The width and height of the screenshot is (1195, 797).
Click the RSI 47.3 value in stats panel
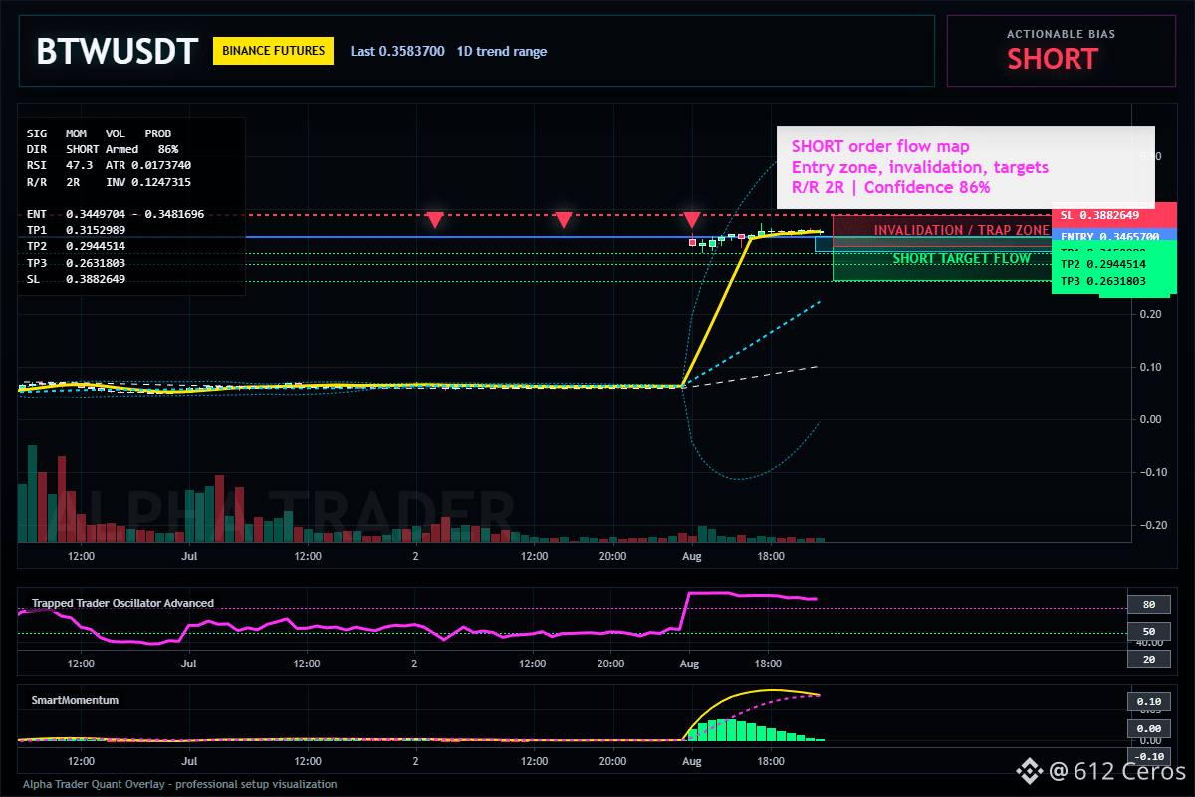[x=81, y=165]
